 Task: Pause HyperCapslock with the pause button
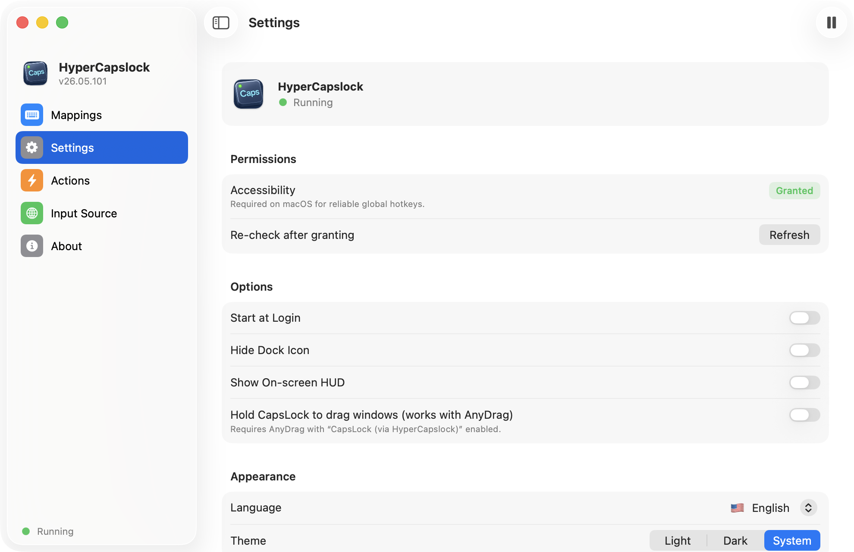pos(831,22)
